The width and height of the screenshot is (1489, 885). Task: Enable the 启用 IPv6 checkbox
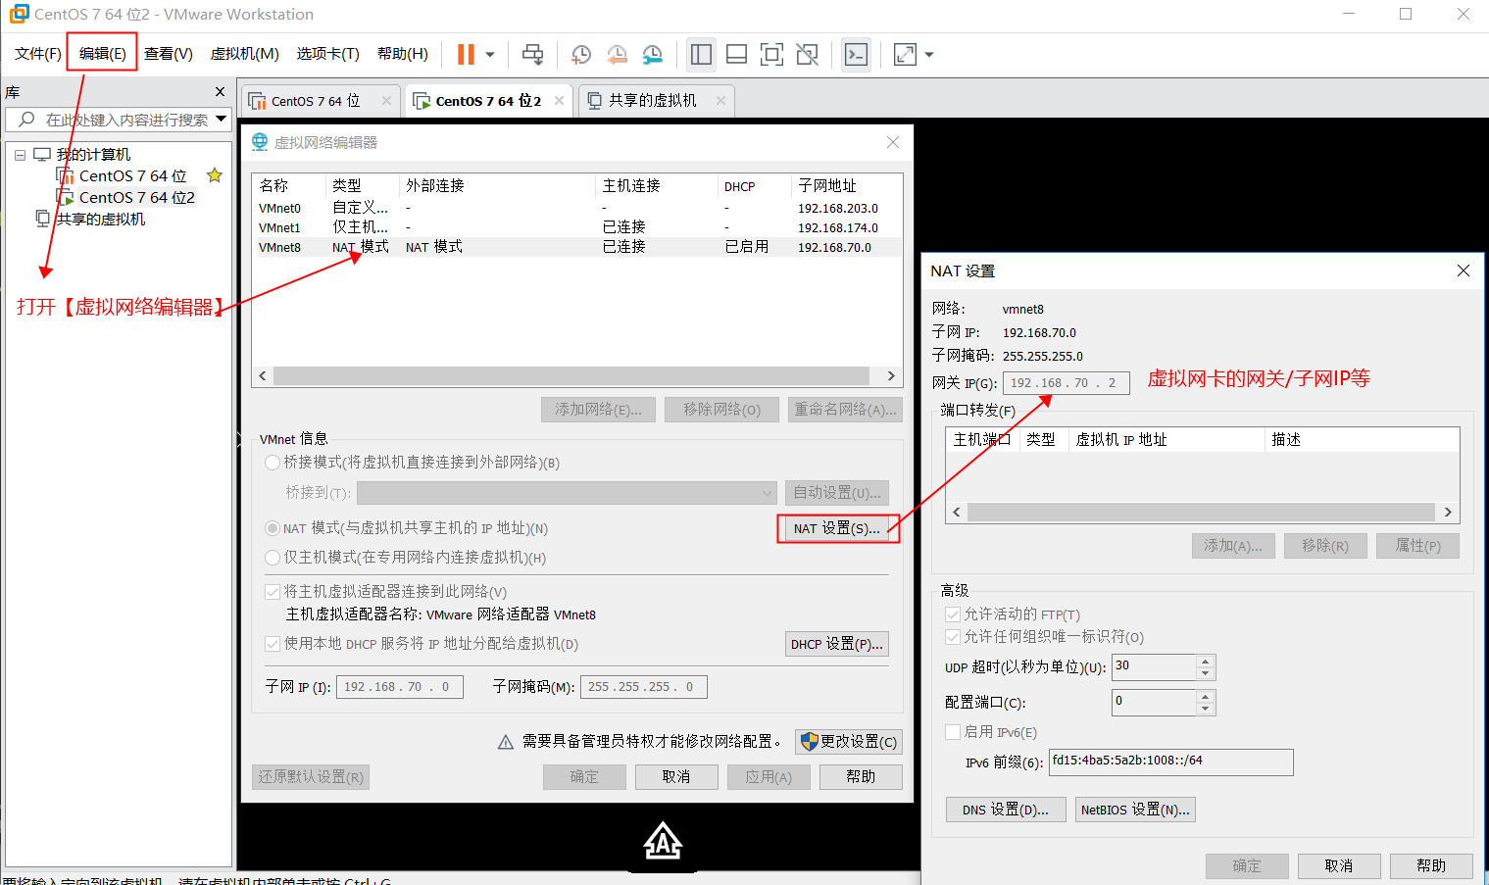(952, 732)
